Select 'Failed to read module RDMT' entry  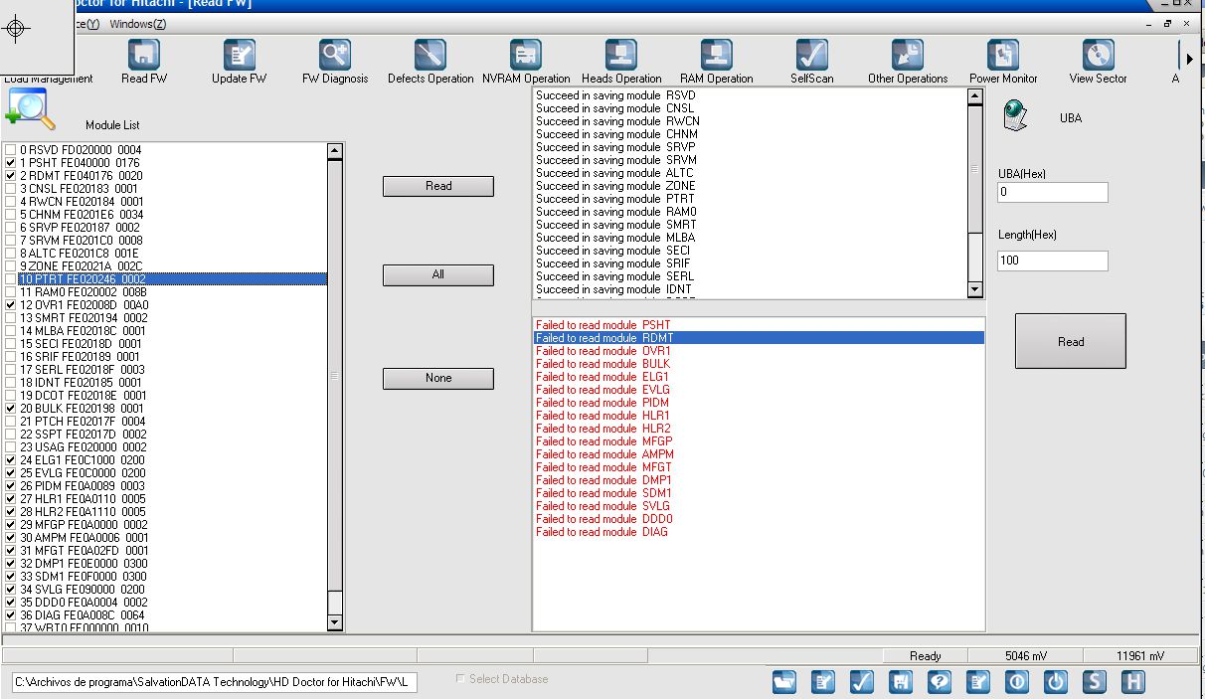(x=759, y=338)
